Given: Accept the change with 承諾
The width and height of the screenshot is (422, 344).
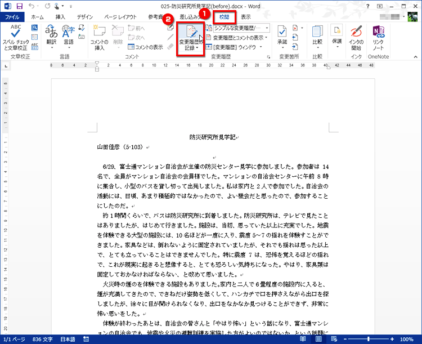Looking at the screenshot, I should (282, 37).
